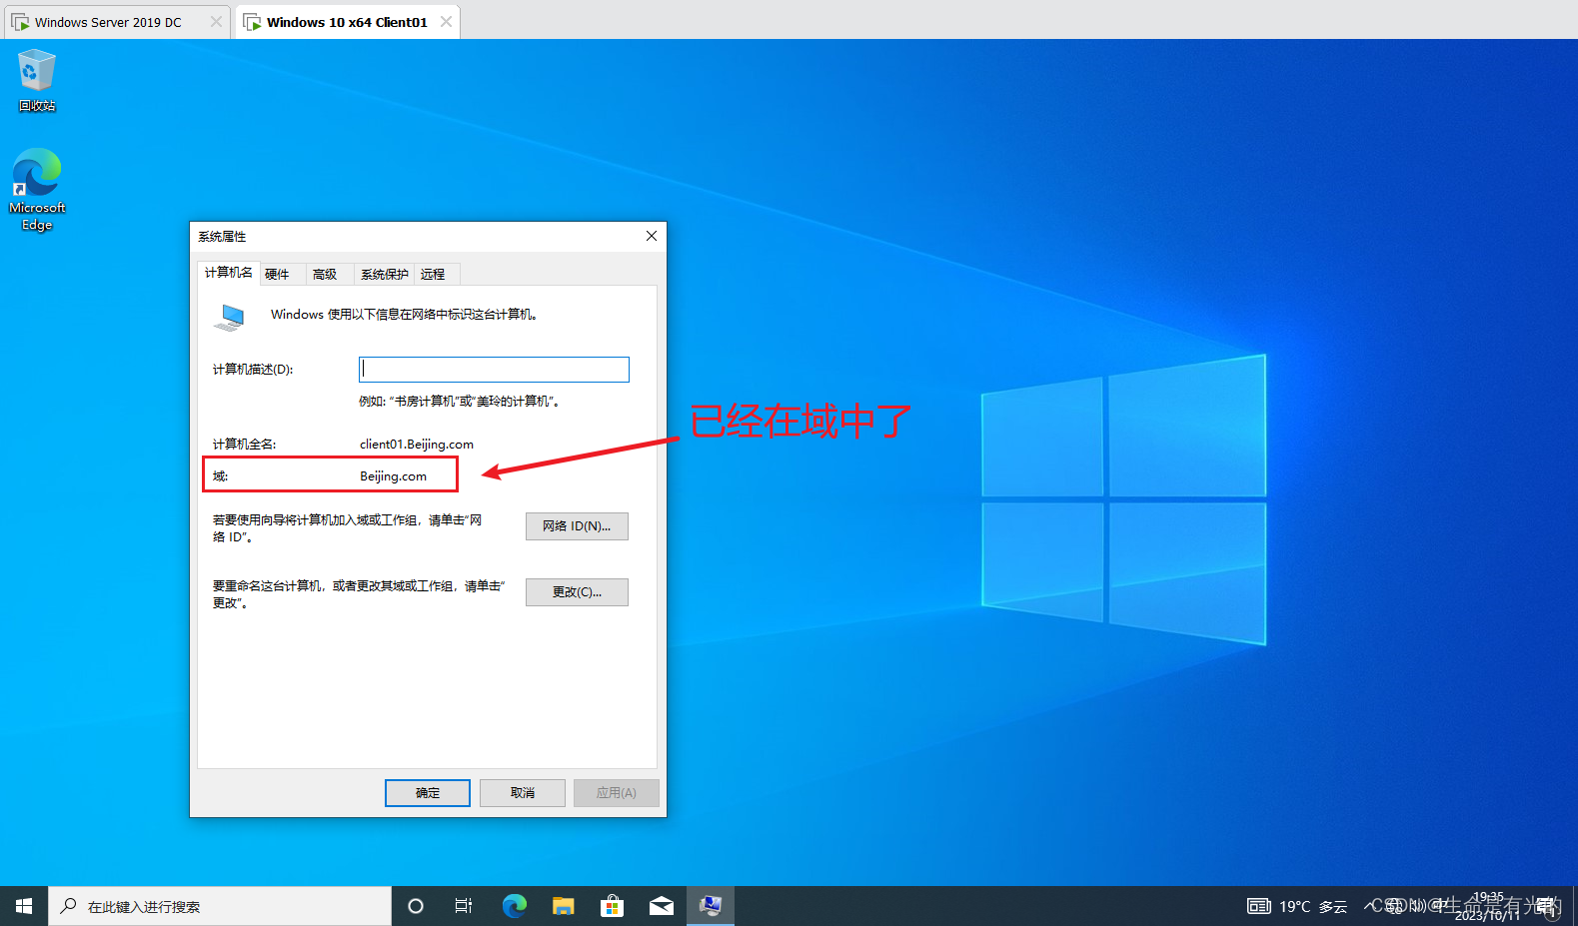
Task: Show hidden system tray icons
Action: coord(1372,906)
